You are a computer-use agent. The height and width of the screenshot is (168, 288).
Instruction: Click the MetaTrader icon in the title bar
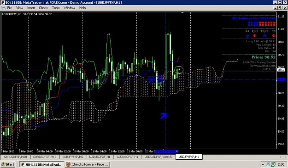[x=2, y=2]
